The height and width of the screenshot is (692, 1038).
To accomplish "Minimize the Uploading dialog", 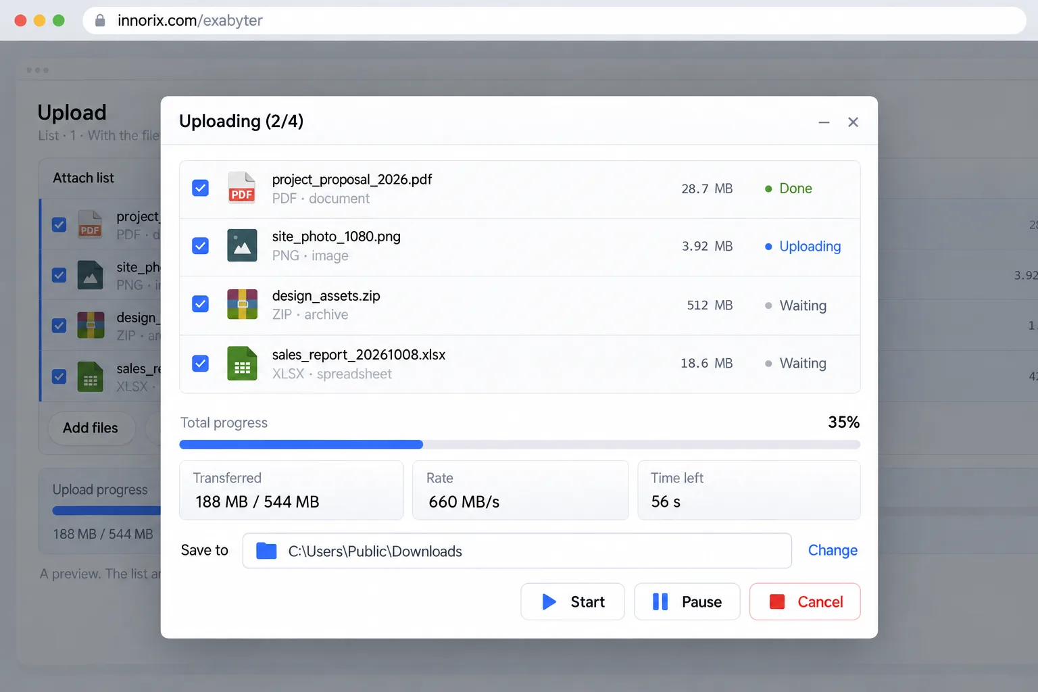I will [x=824, y=122].
